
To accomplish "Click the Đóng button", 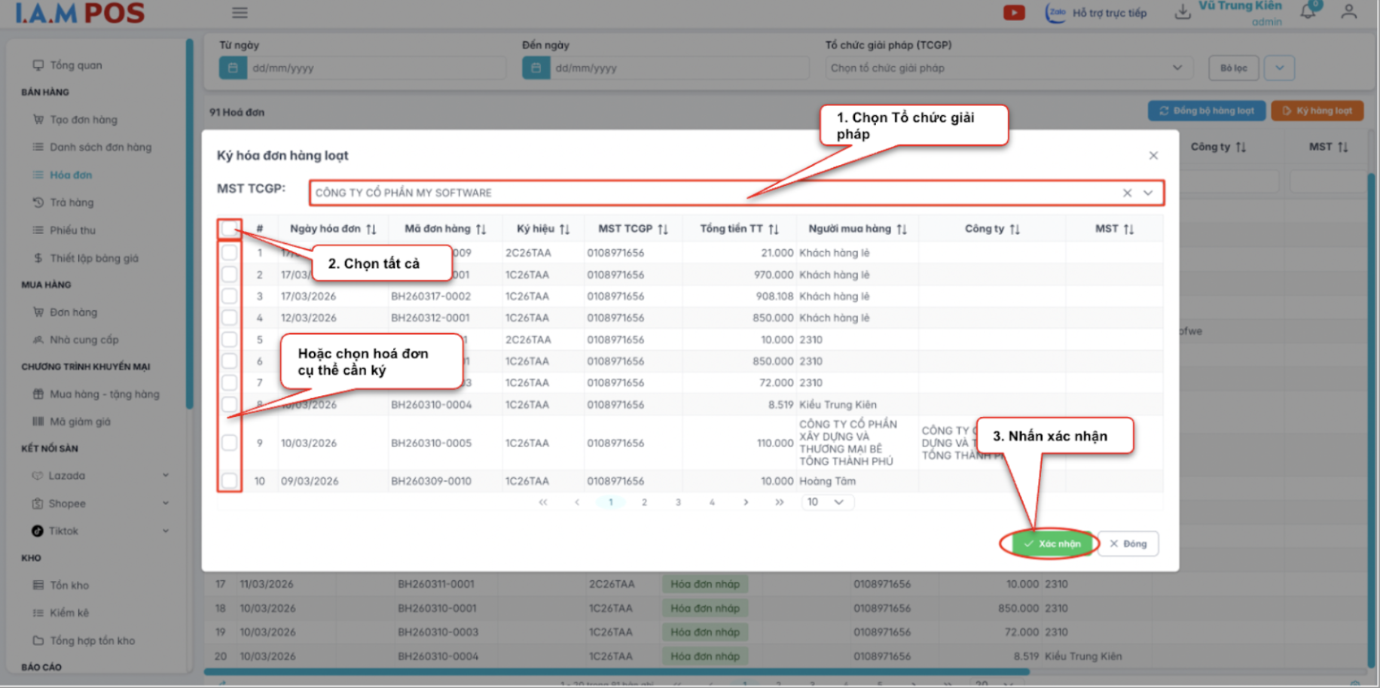I will pyautogui.click(x=1128, y=543).
